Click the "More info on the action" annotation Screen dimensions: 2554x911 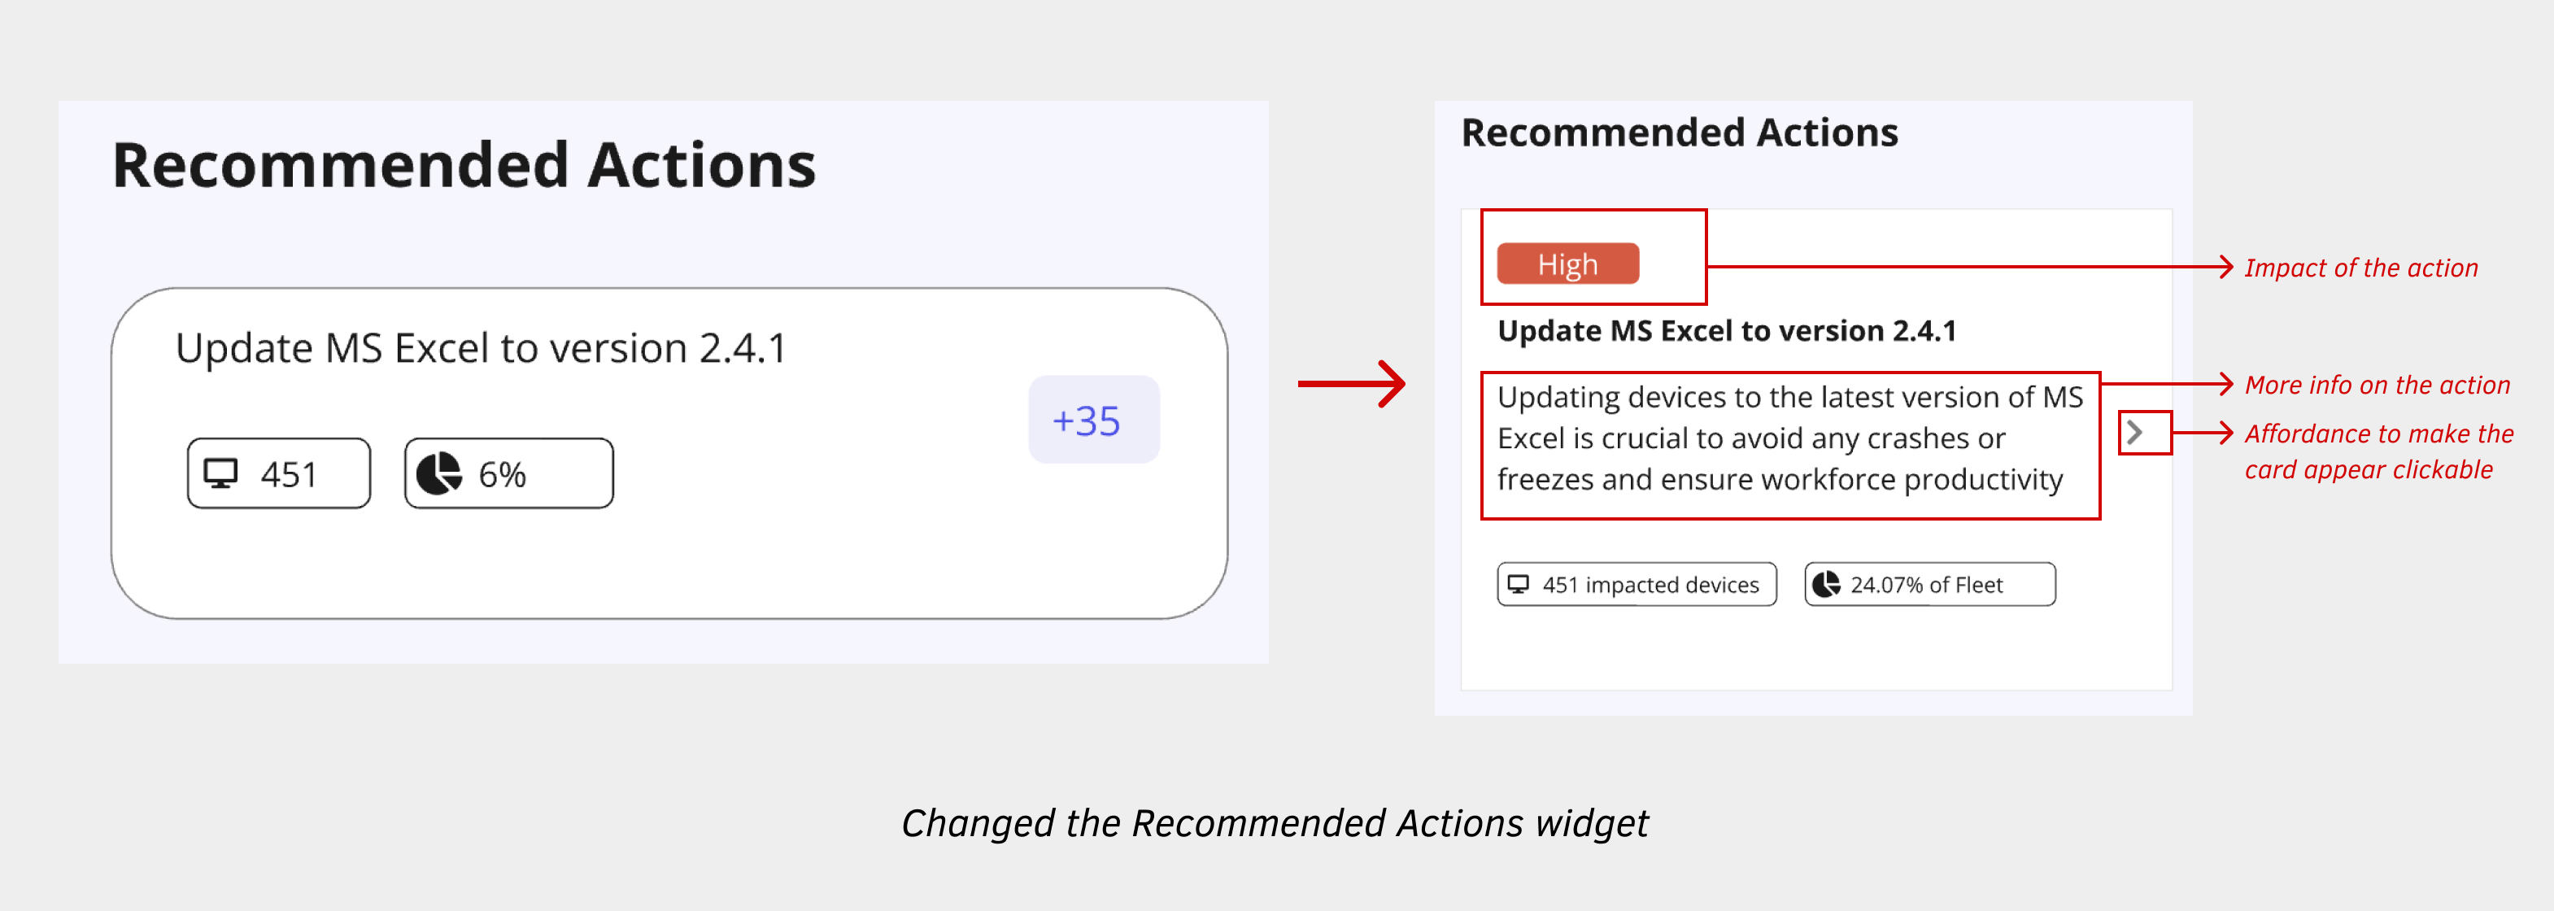pyautogui.click(x=2377, y=385)
